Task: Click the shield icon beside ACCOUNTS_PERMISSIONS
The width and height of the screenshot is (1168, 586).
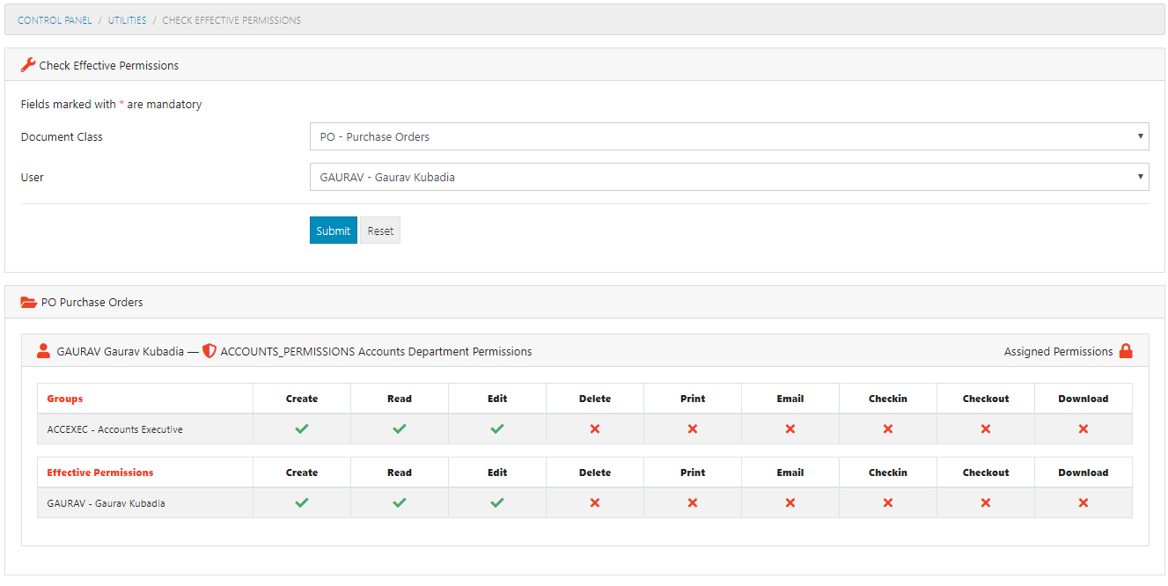Action: pos(209,350)
